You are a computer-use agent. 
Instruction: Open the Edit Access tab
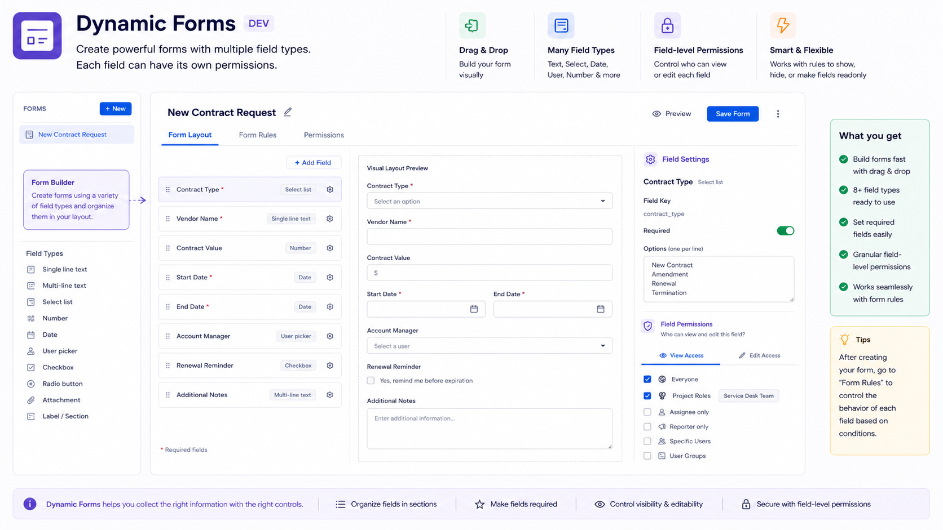[759, 355]
